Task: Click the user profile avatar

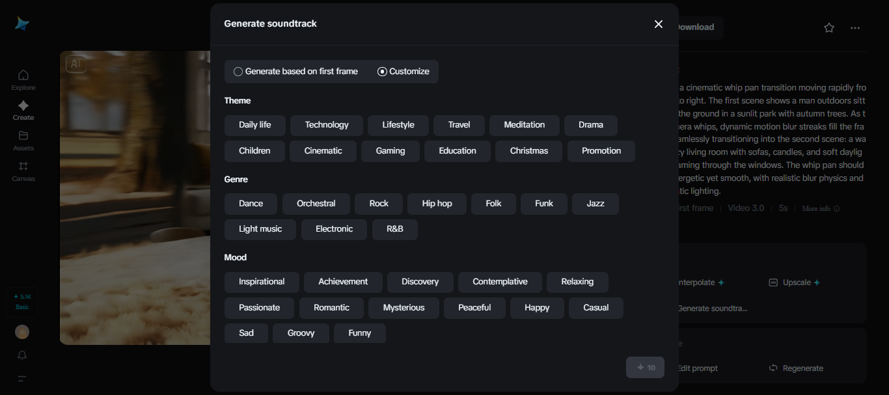Action: coord(22,332)
